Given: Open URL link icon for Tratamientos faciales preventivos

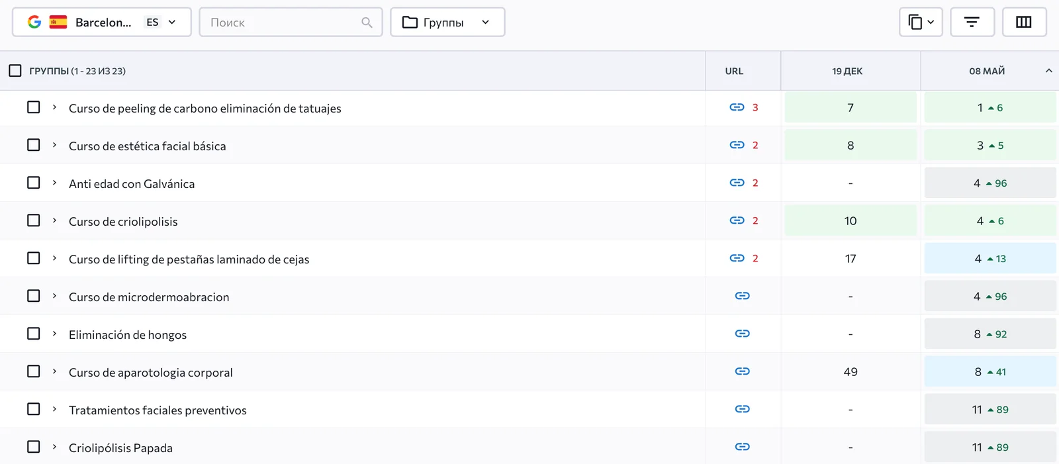Looking at the screenshot, I should coord(743,409).
